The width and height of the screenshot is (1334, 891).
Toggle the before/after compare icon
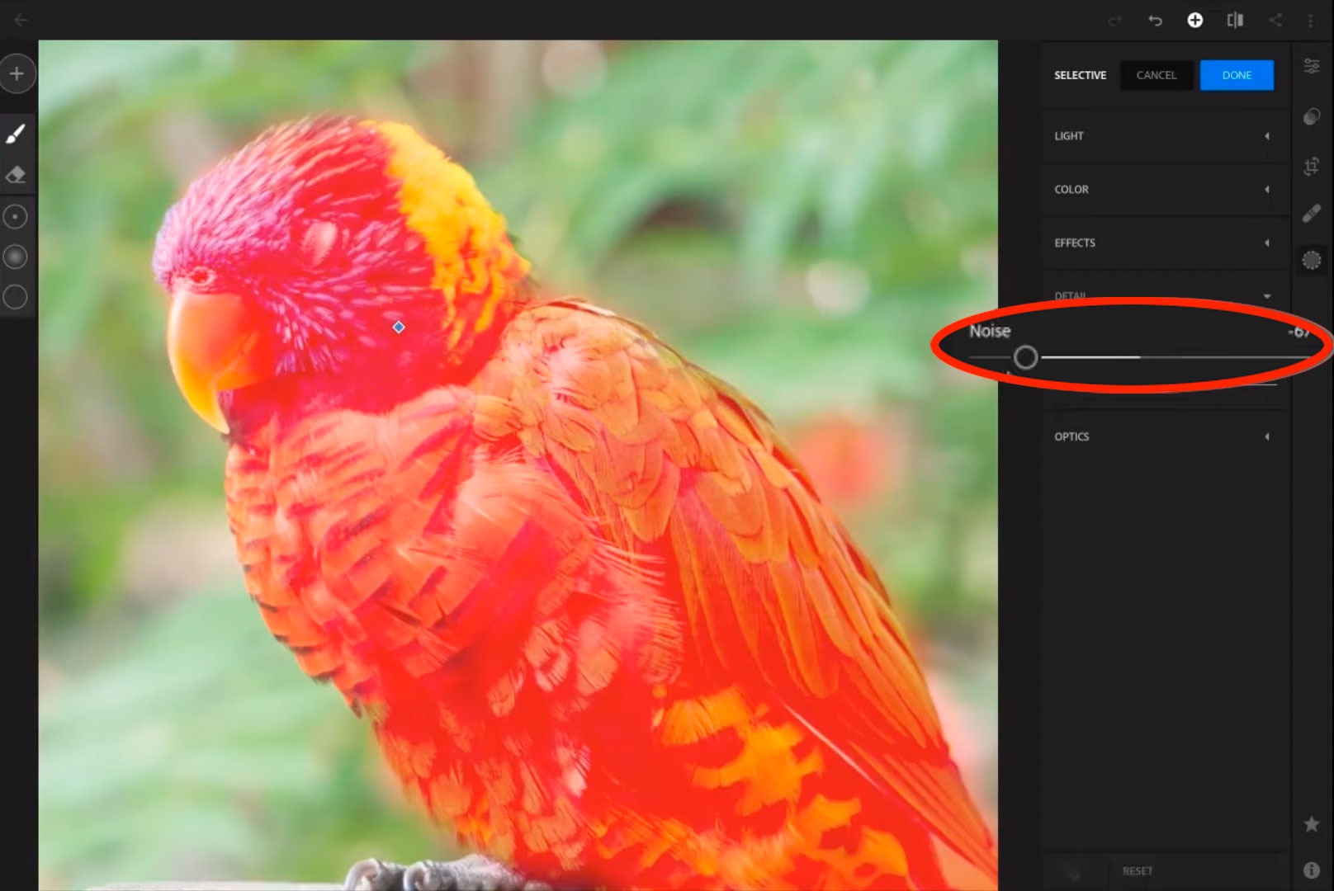point(1235,20)
